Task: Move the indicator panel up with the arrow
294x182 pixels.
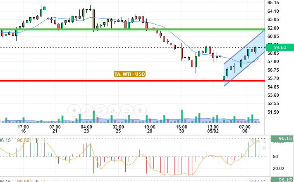Action: [258, 140]
